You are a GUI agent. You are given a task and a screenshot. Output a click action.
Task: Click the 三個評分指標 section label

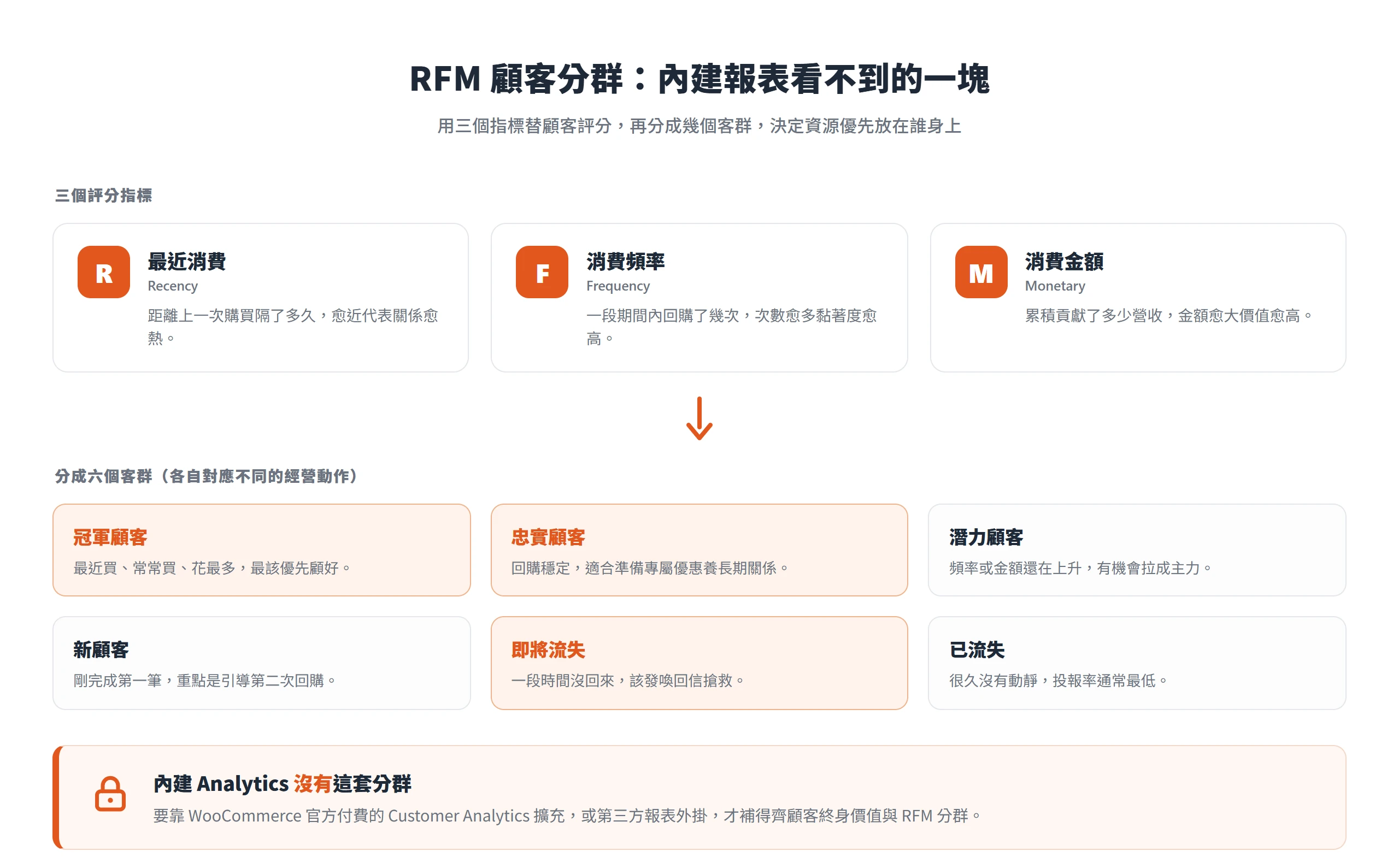(103, 195)
